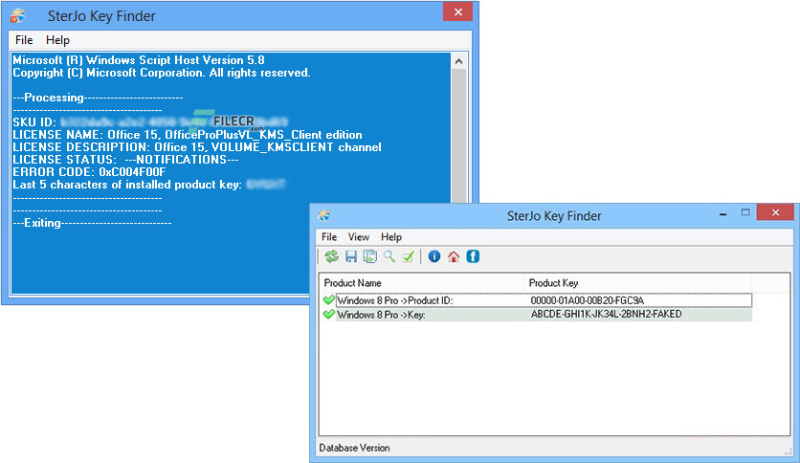Image resolution: width=800 pixels, height=463 pixels.
Task: Click the red house Home toolbar icon
Action: click(454, 256)
